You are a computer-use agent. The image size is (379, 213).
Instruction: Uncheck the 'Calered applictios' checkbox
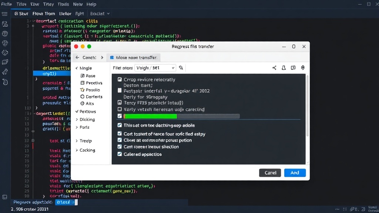coord(120,154)
